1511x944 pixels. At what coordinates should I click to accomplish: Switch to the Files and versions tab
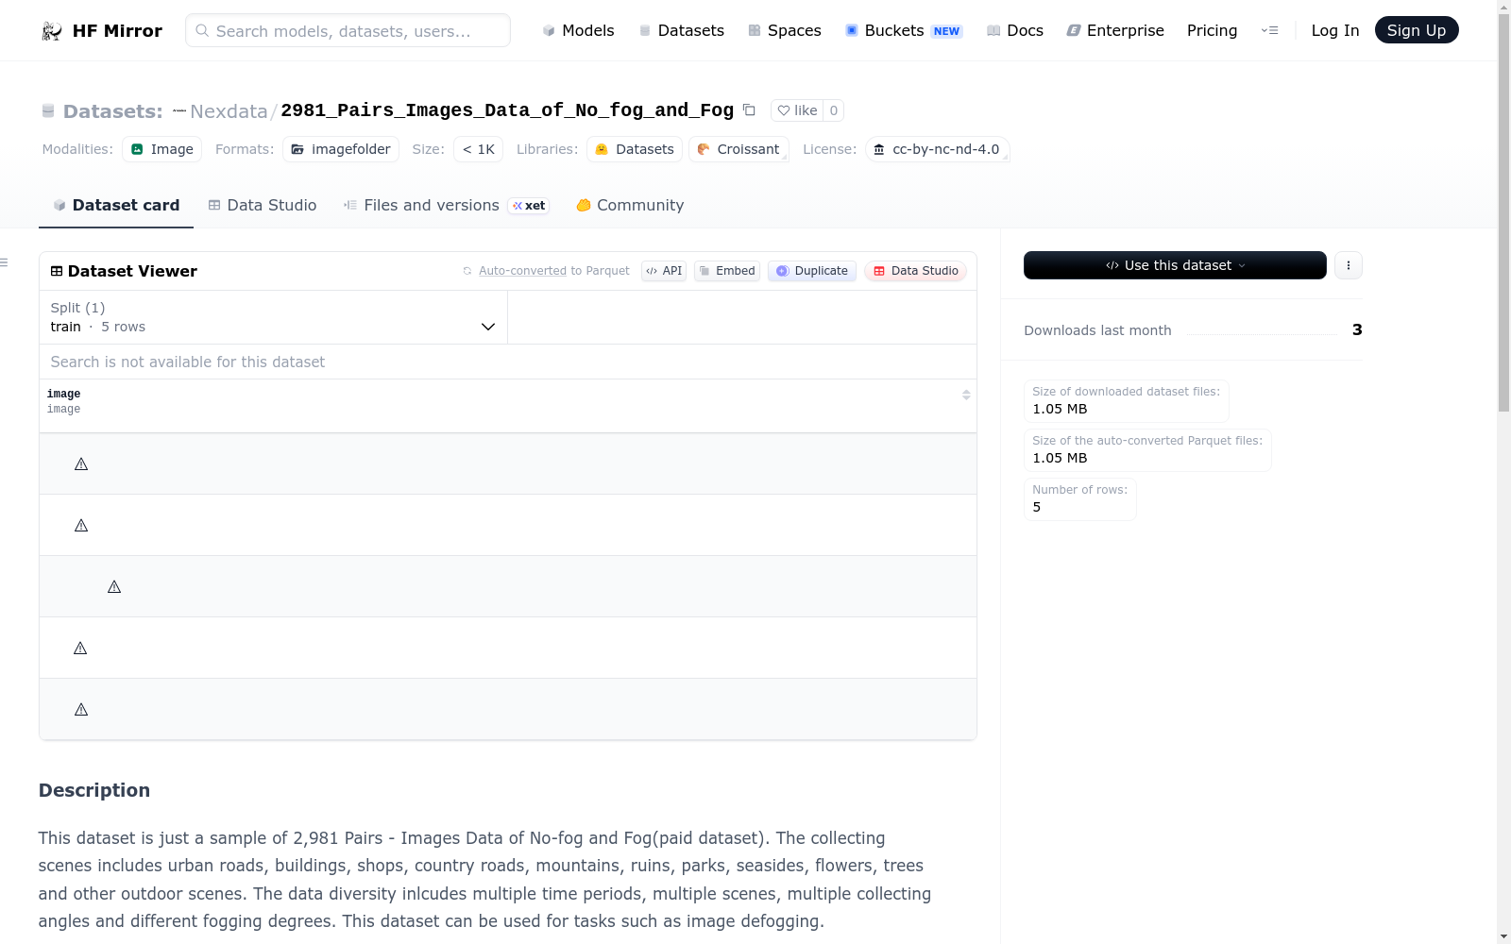[446, 205]
